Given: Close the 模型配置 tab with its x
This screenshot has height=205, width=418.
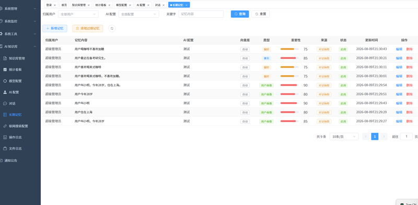Looking at the screenshot, I should pyautogui.click(x=130, y=5).
